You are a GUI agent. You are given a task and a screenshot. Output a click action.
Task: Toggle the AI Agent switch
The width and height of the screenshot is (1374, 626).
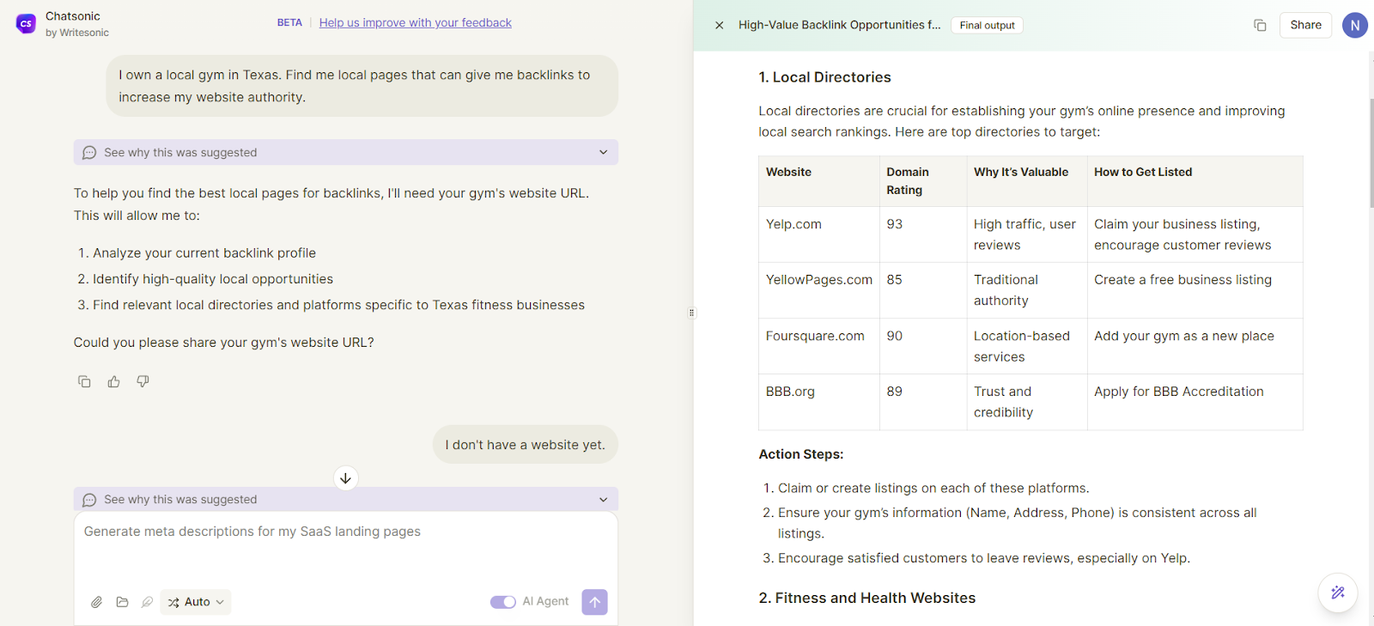(503, 602)
